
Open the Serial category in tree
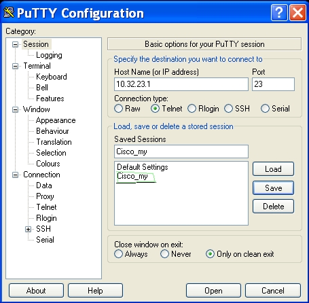45,240
